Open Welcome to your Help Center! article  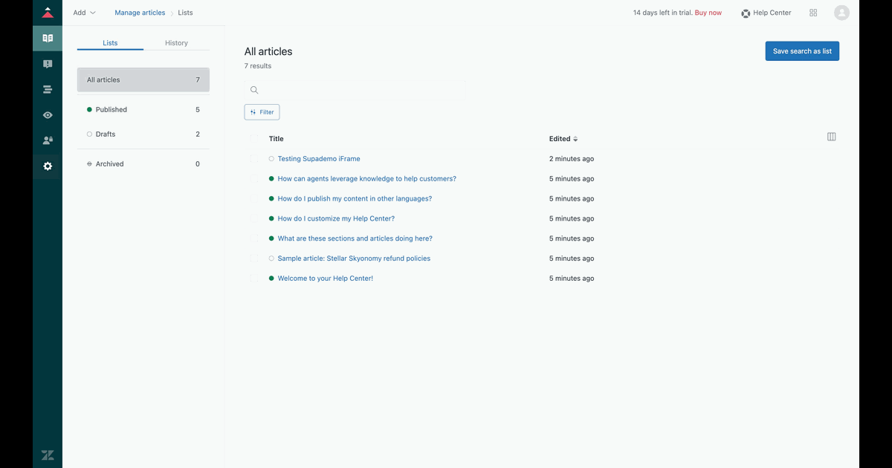(326, 279)
